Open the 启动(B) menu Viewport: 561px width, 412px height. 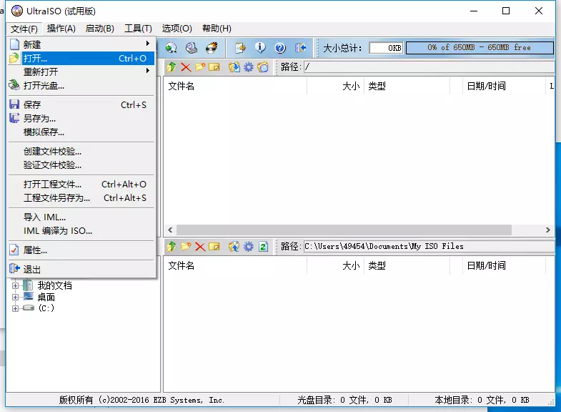coord(100,29)
